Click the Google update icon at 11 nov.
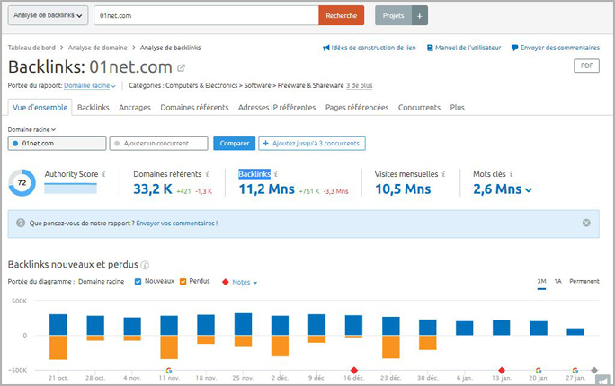 click(169, 371)
